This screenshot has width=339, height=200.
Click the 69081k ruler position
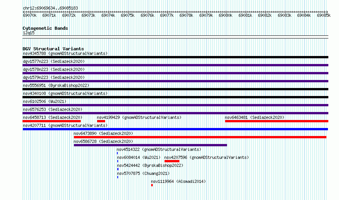click(x=245, y=15)
